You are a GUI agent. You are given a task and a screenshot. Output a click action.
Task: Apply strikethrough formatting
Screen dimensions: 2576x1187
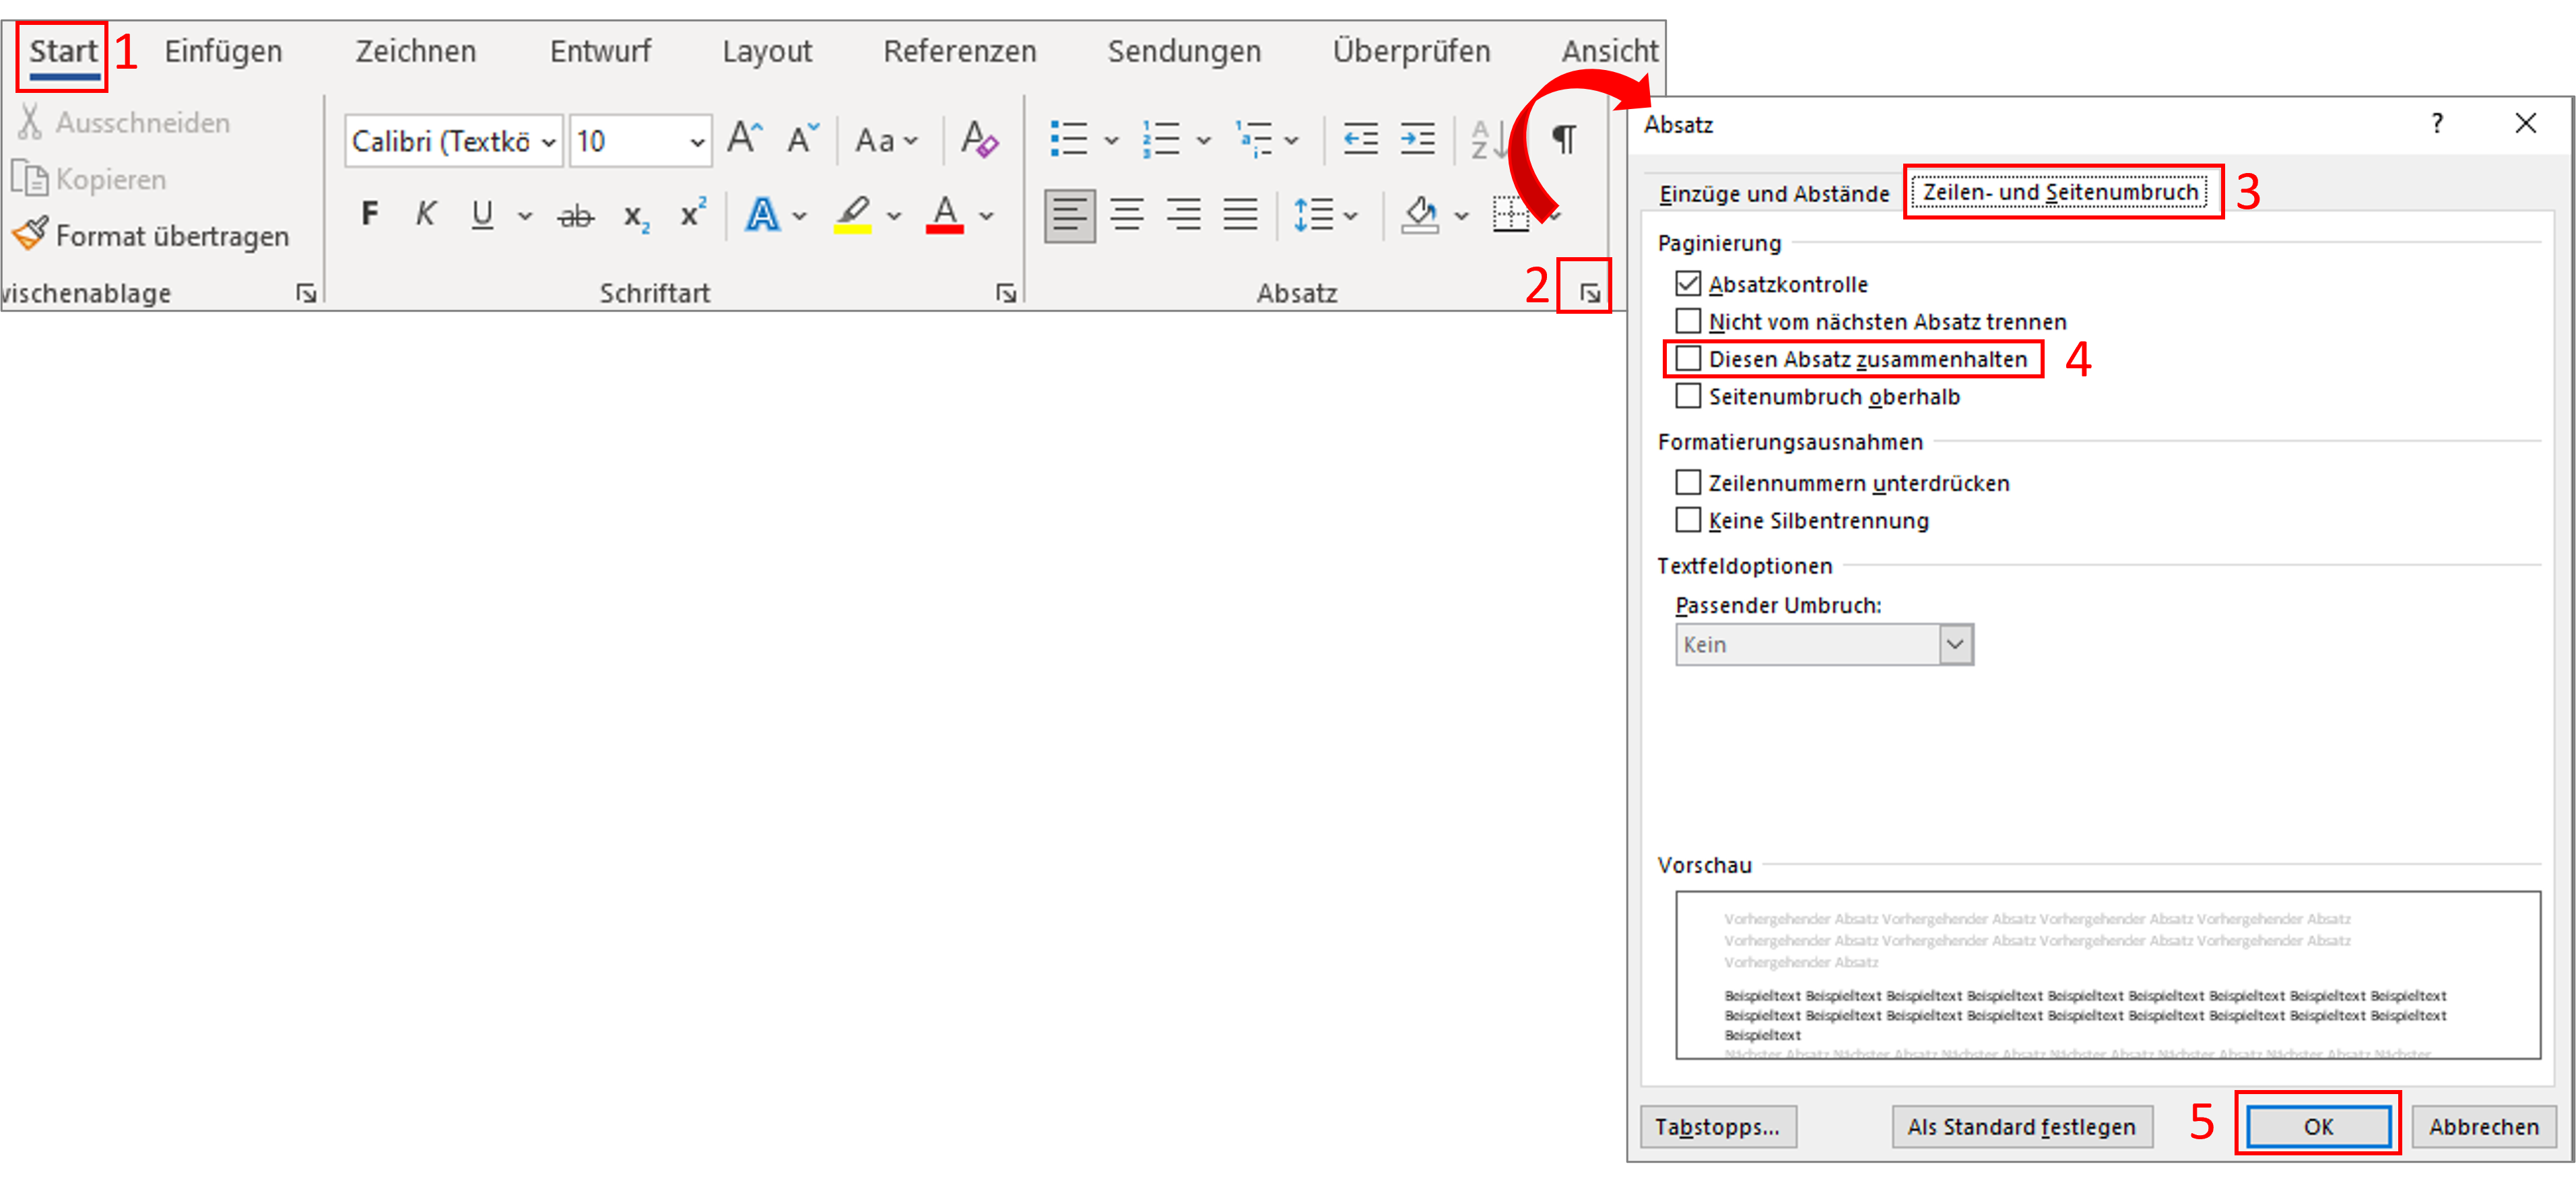pyautogui.click(x=575, y=215)
